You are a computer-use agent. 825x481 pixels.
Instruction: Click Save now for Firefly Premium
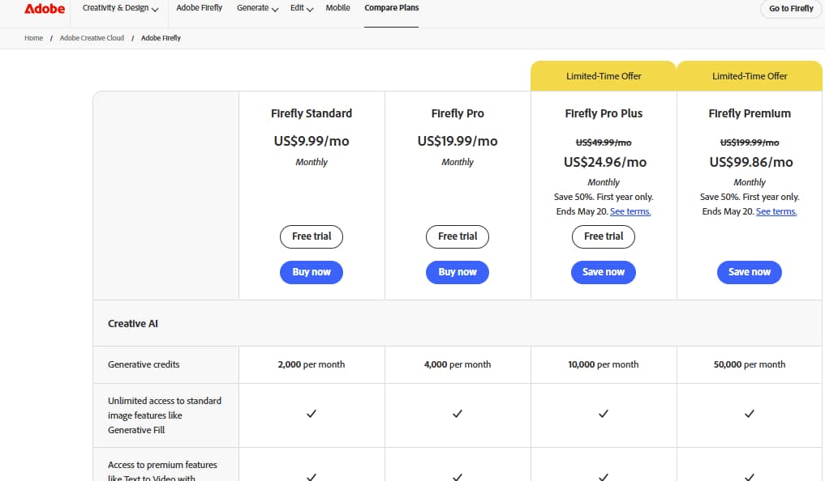click(x=750, y=272)
